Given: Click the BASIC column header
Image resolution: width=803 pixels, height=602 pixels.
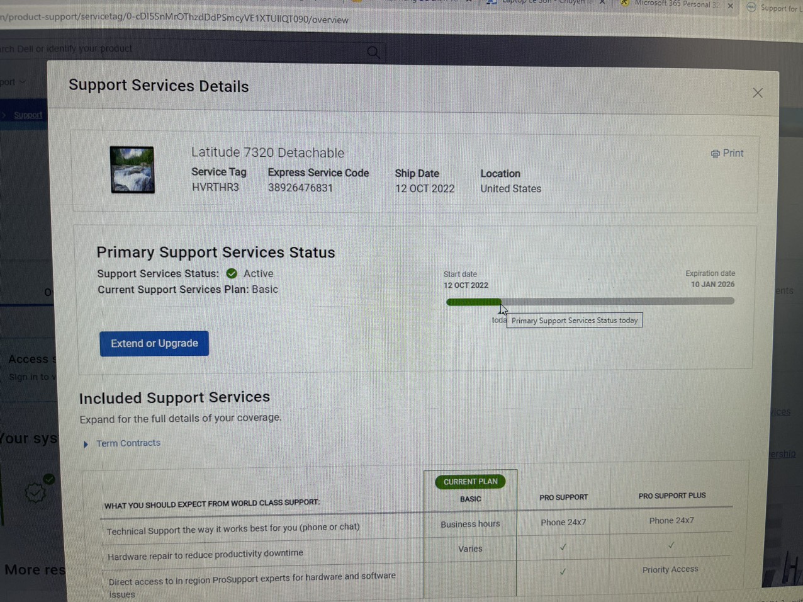Looking at the screenshot, I should click(x=470, y=499).
